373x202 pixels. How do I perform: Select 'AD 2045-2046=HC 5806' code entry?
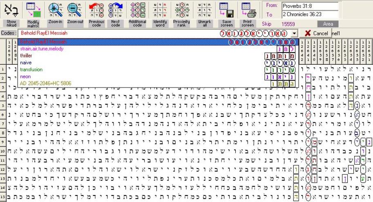pos(157,83)
